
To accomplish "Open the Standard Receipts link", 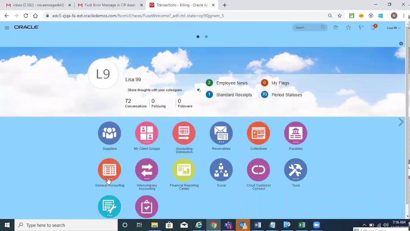I will (234, 95).
